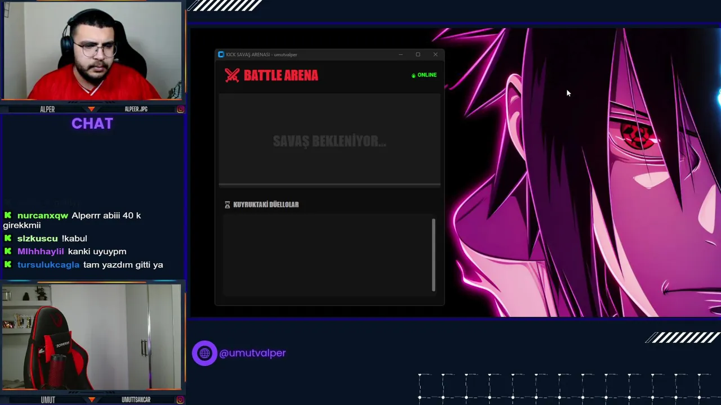Click the Kick badge next to nurcanxqw
The width and height of the screenshot is (721, 405).
point(8,215)
